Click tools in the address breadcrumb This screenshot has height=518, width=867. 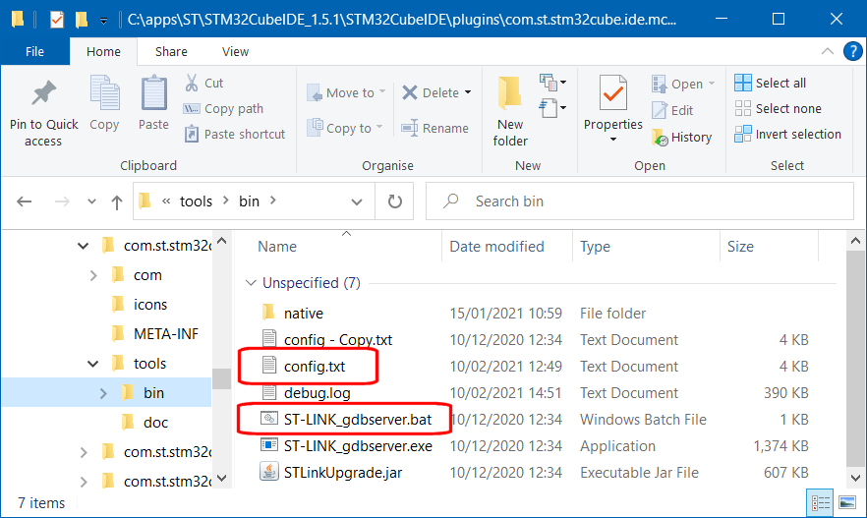point(196,201)
